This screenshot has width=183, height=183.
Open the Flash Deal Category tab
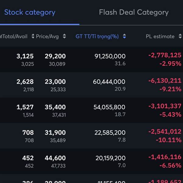click(134, 13)
